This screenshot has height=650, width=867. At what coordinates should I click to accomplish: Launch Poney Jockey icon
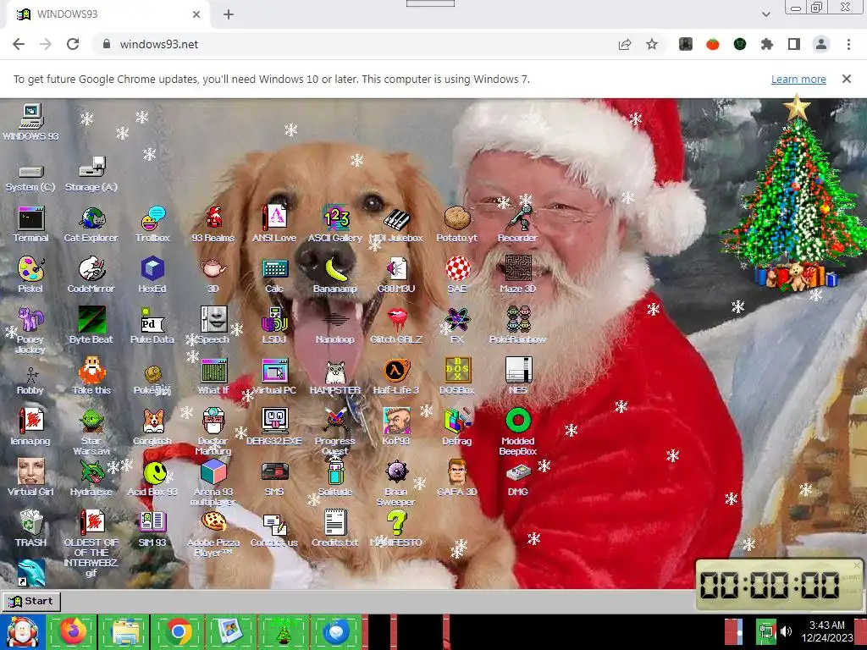(x=30, y=330)
